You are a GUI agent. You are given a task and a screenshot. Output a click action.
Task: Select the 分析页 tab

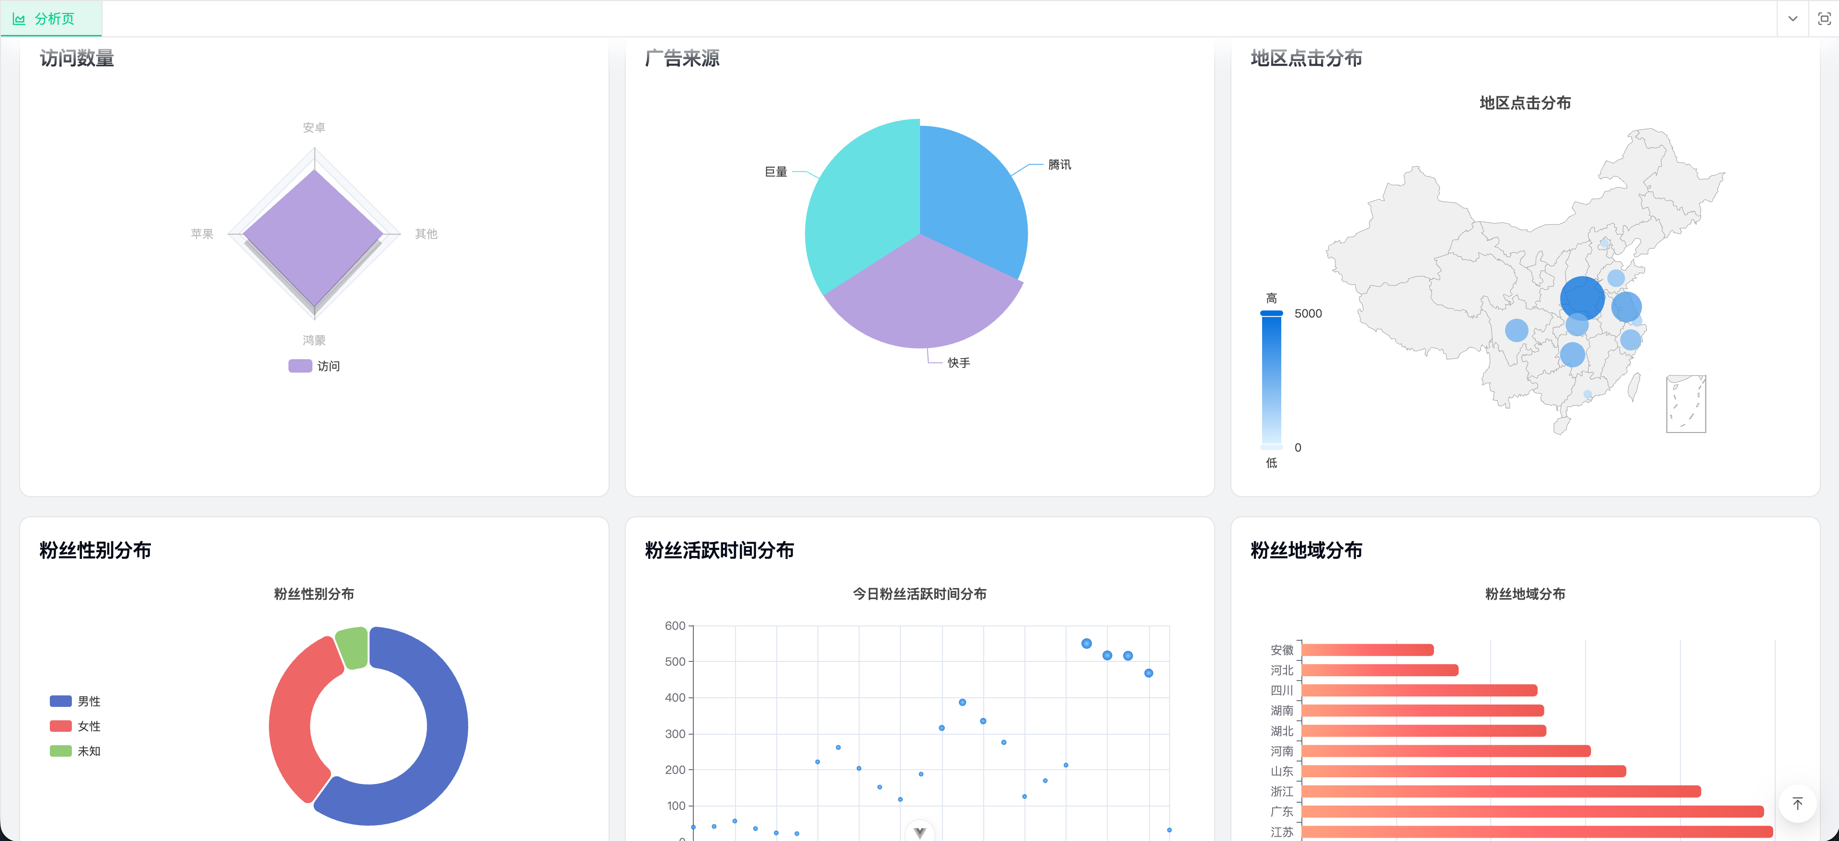51,19
